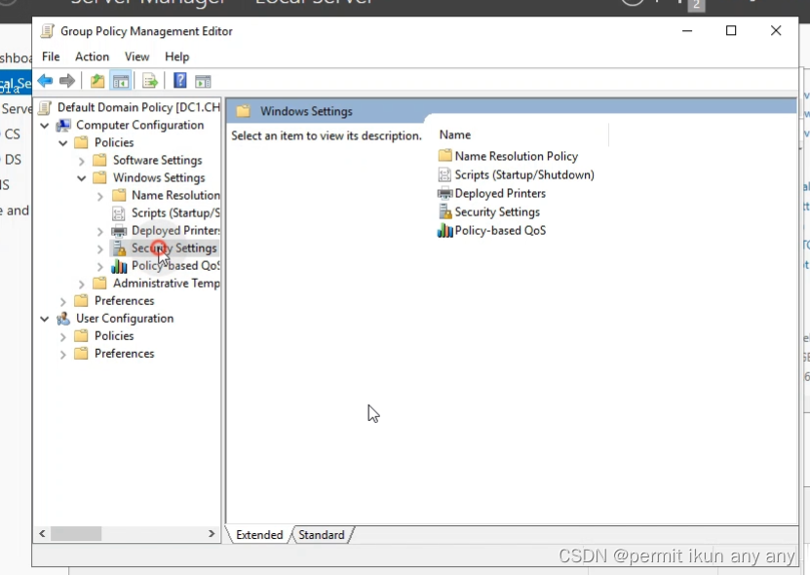The image size is (810, 575).
Task: Click the Scripts (Startup/Shutdown) icon in list
Action: pos(444,174)
